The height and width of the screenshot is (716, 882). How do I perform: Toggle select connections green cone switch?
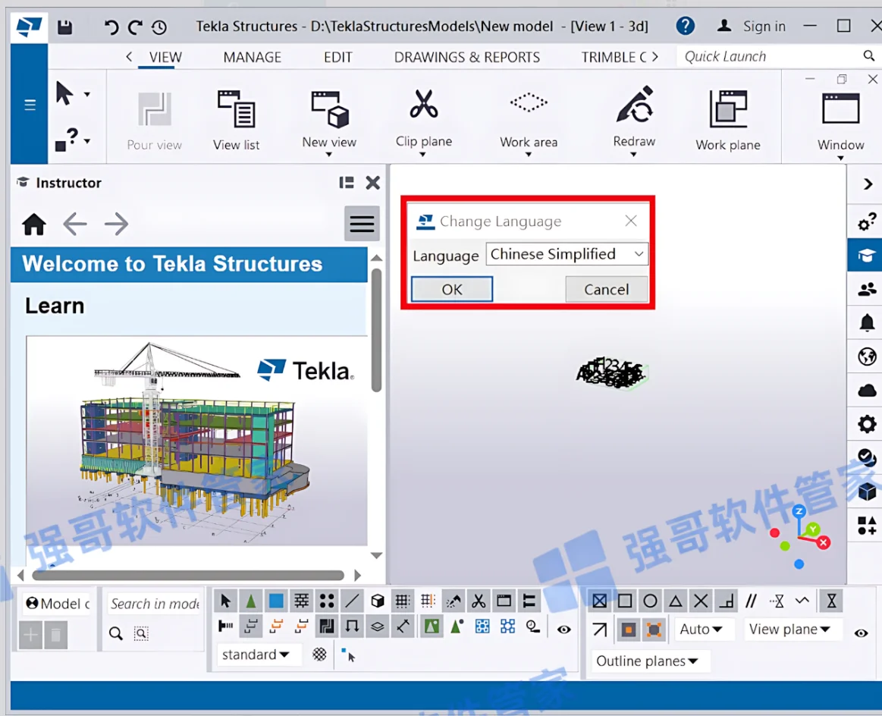pos(251,601)
